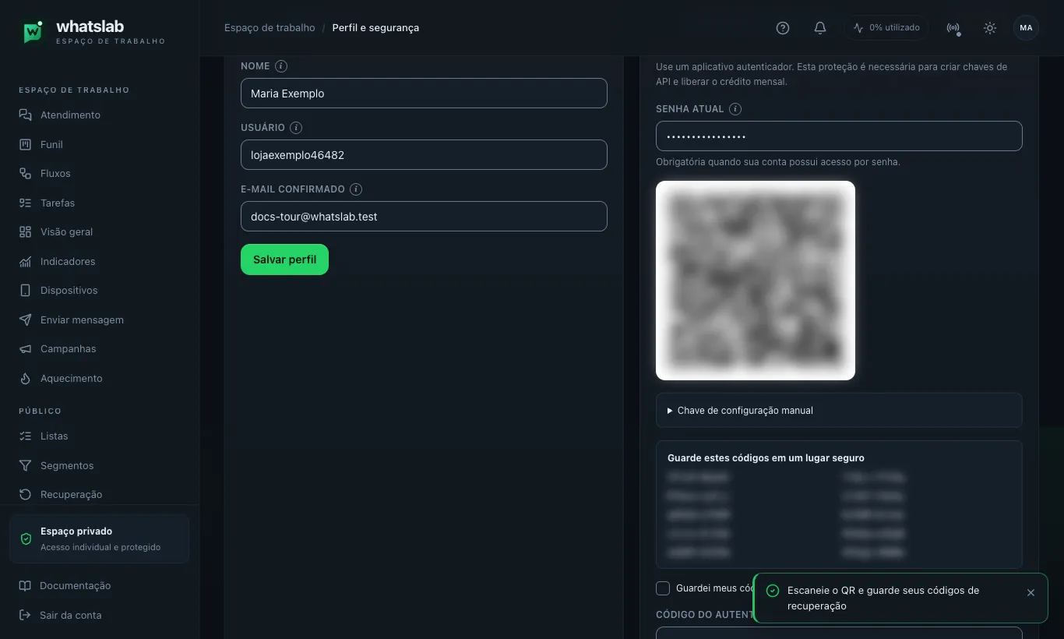The image size is (1064, 639).
Task: Focus the Usuário field lojaexemplo46482
Action: (x=424, y=155)
